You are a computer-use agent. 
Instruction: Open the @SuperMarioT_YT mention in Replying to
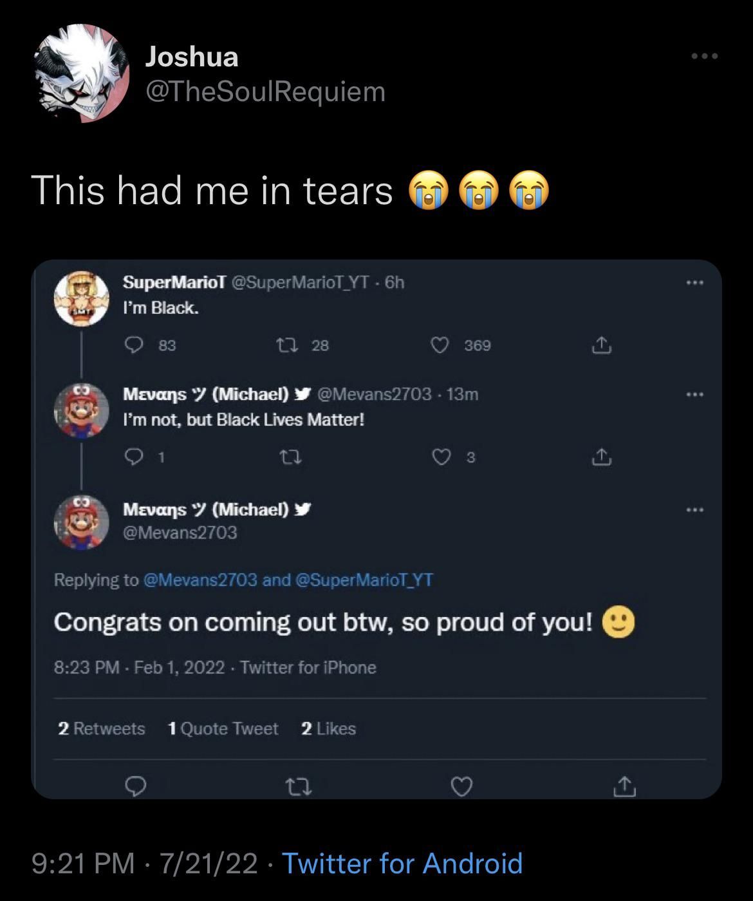(364, 580)
